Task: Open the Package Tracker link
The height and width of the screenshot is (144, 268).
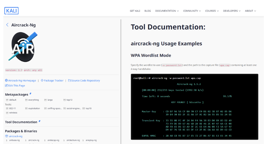Action: tap(54, 80)
